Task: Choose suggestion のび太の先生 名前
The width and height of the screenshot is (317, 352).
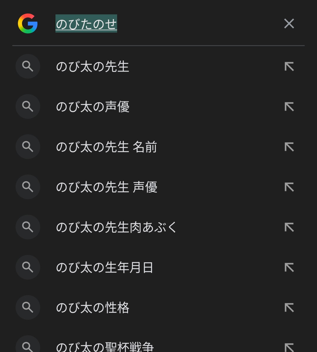Action: tap(106, 147)
